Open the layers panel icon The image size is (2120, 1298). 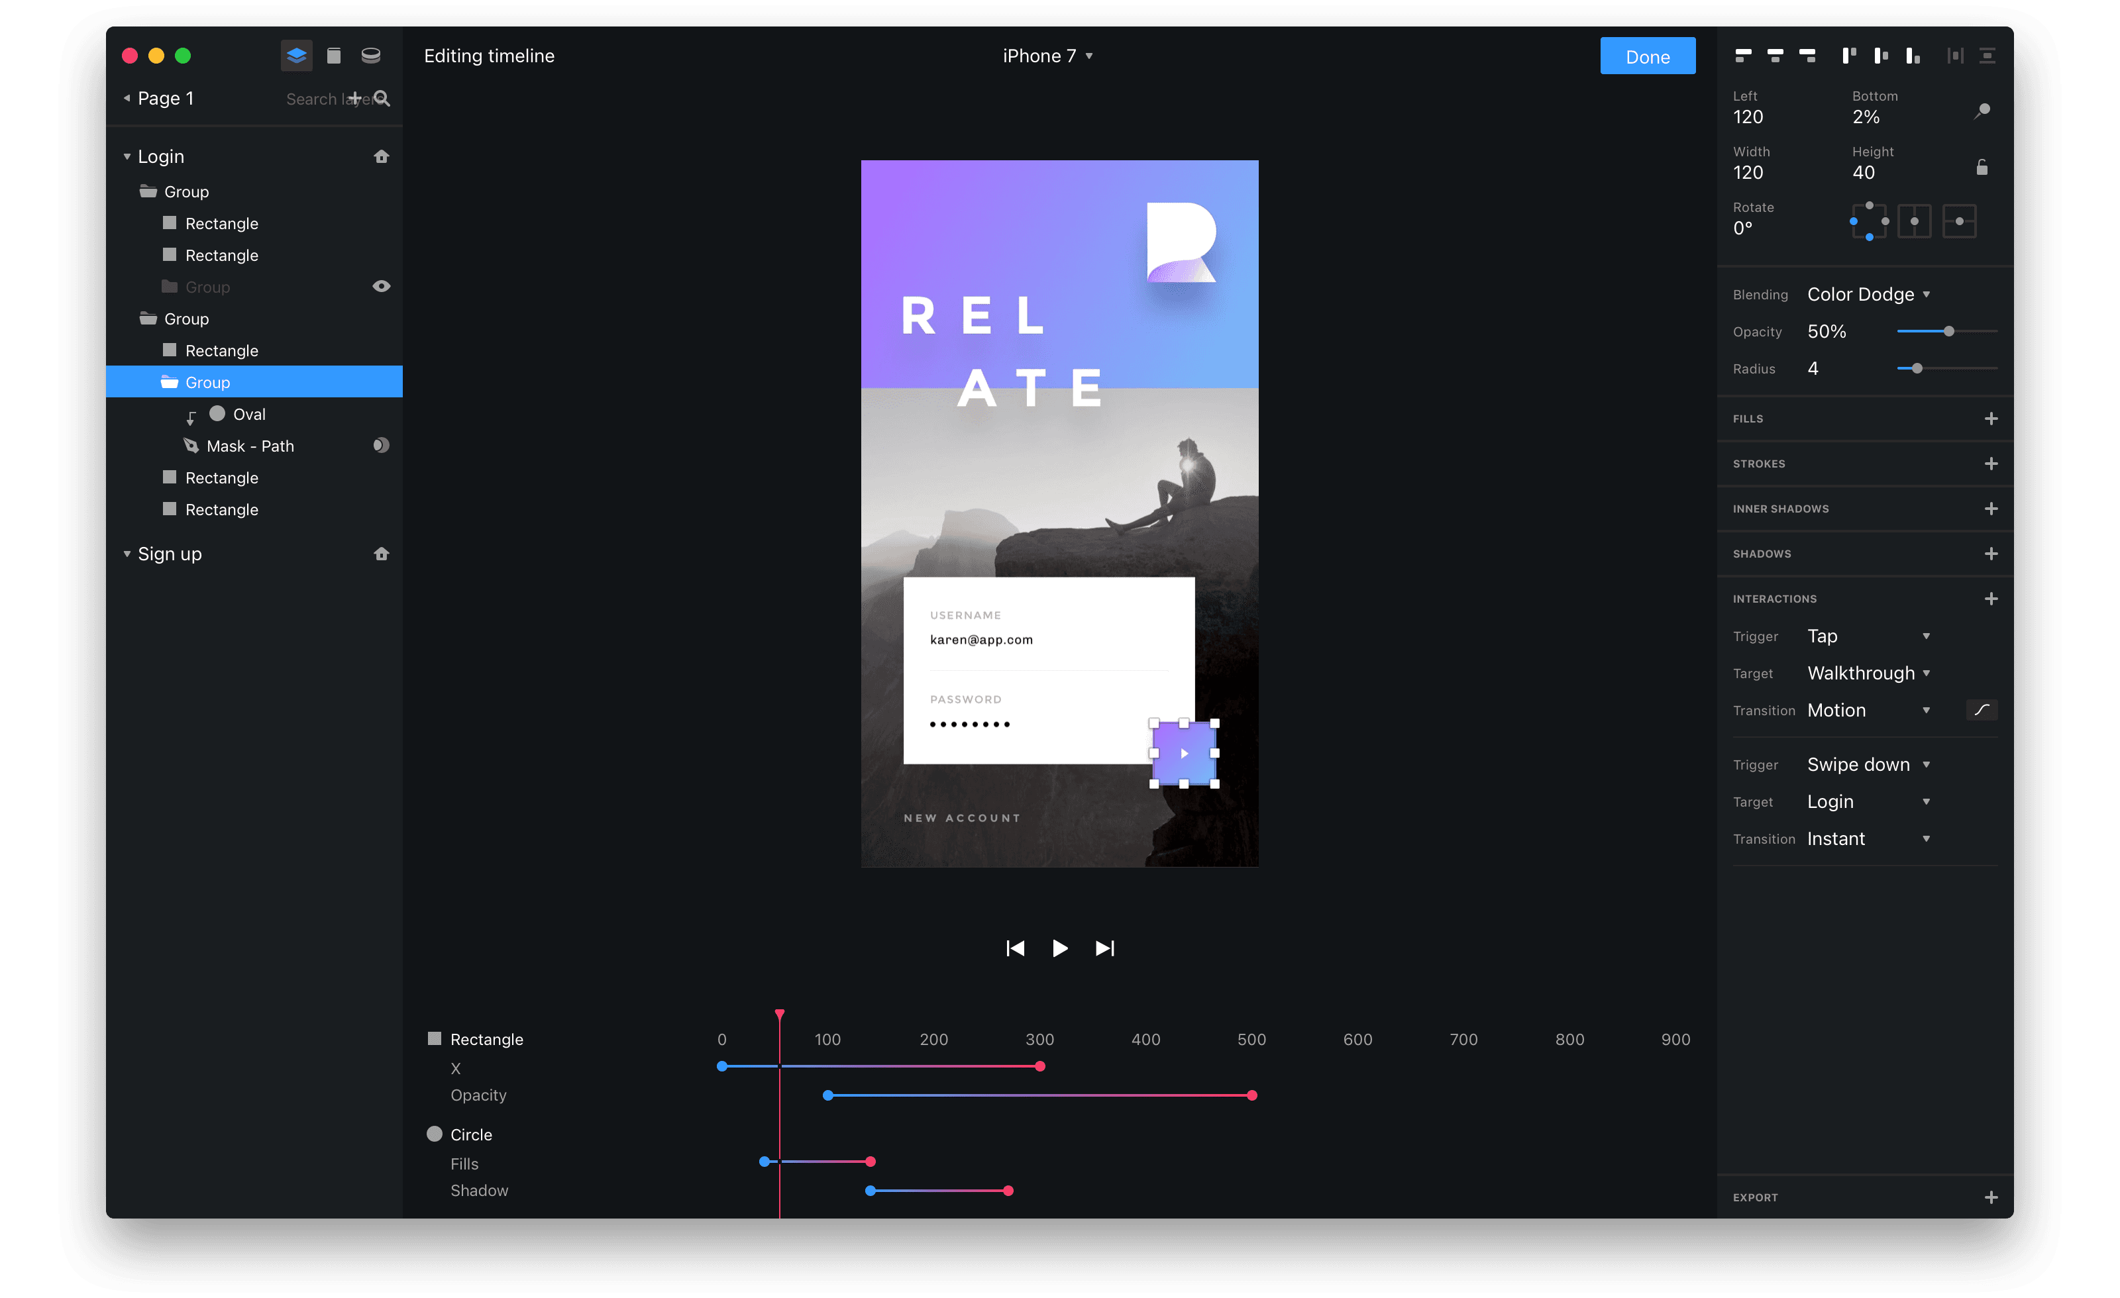296,56
